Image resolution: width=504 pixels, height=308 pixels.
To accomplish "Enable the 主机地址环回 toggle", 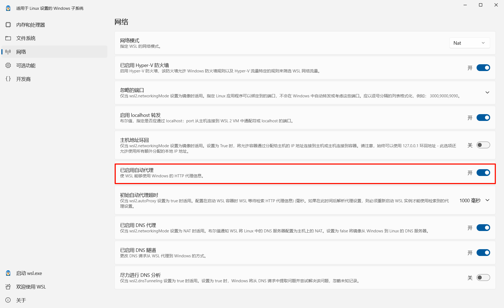I will click(x=483, y=145).
